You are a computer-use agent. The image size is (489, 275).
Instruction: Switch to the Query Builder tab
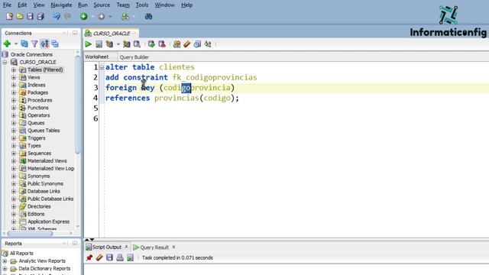pos(134,57)
